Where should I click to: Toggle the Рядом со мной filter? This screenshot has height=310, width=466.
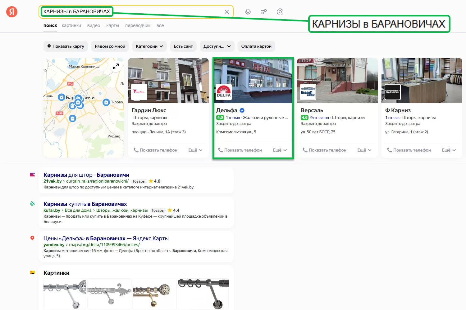pyautogui.click(x=110, y=46)
